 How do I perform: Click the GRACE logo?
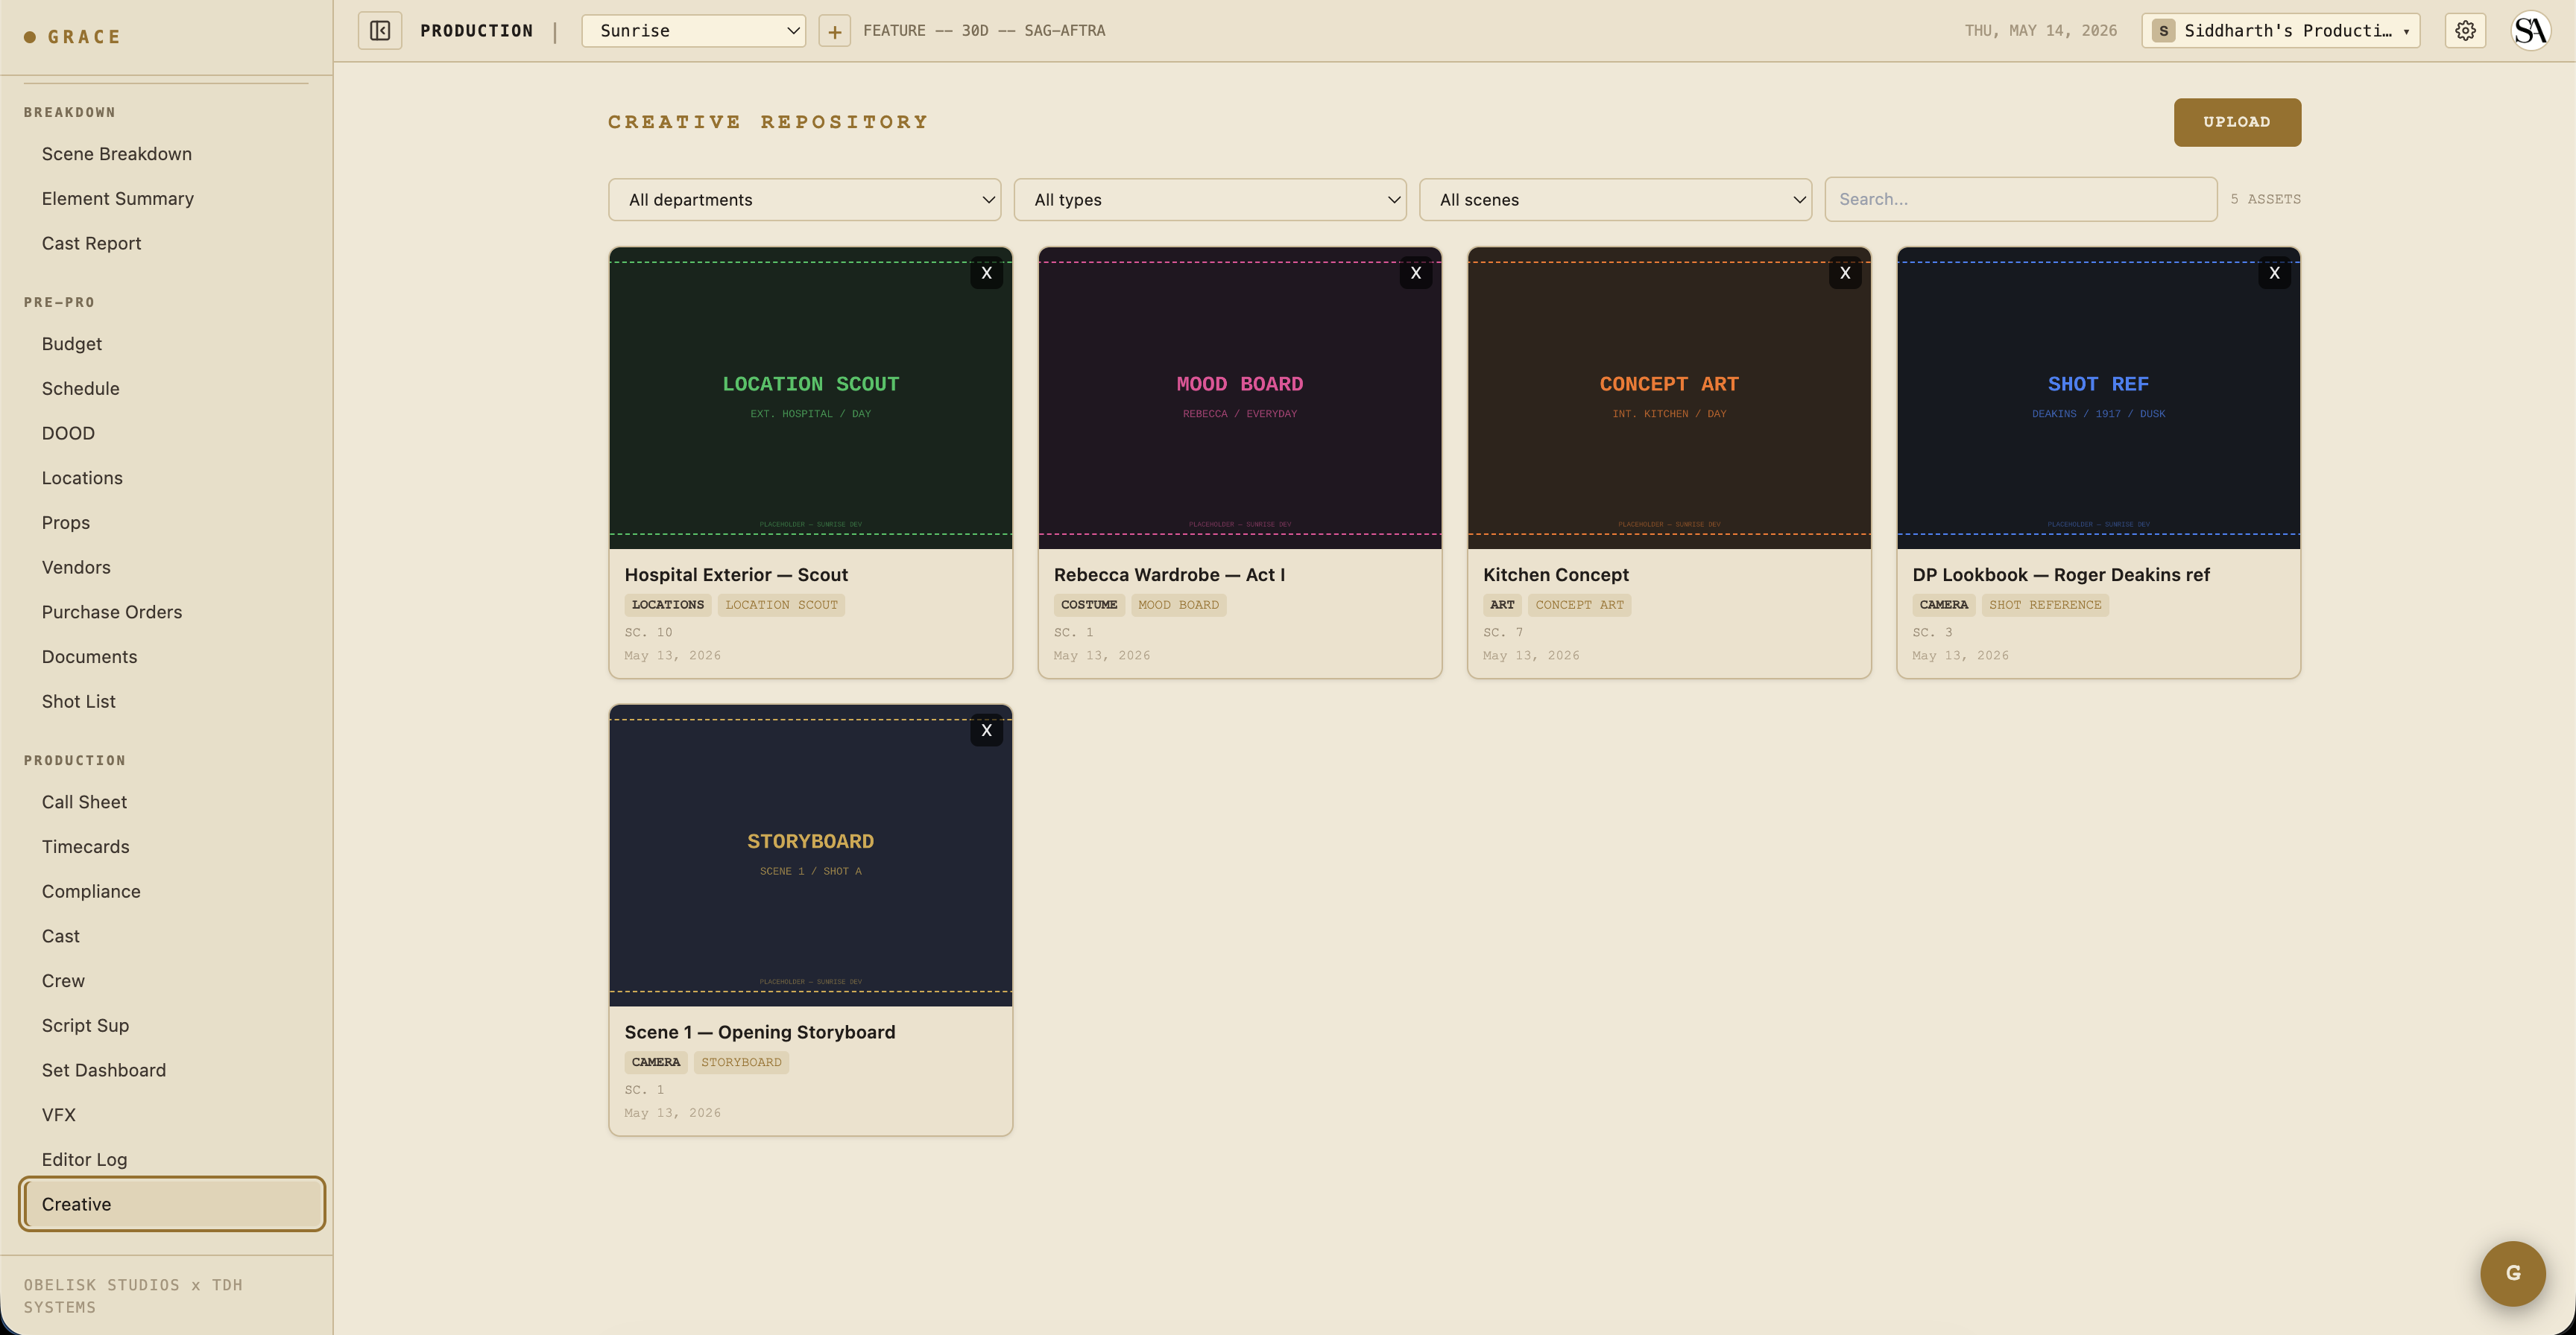click(x=72, y=37)
